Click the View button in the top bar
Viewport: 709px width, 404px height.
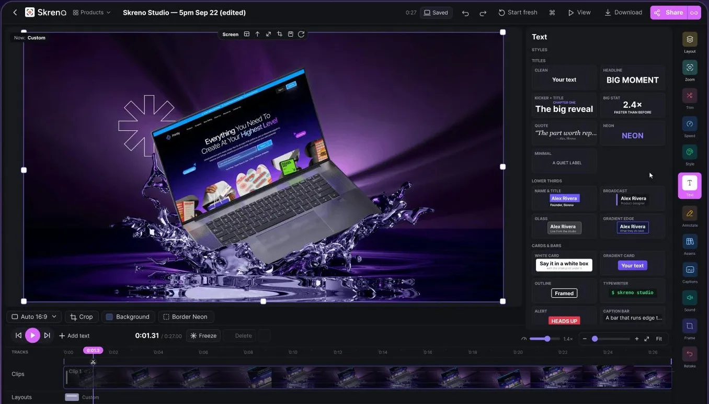tap(579, 13)
